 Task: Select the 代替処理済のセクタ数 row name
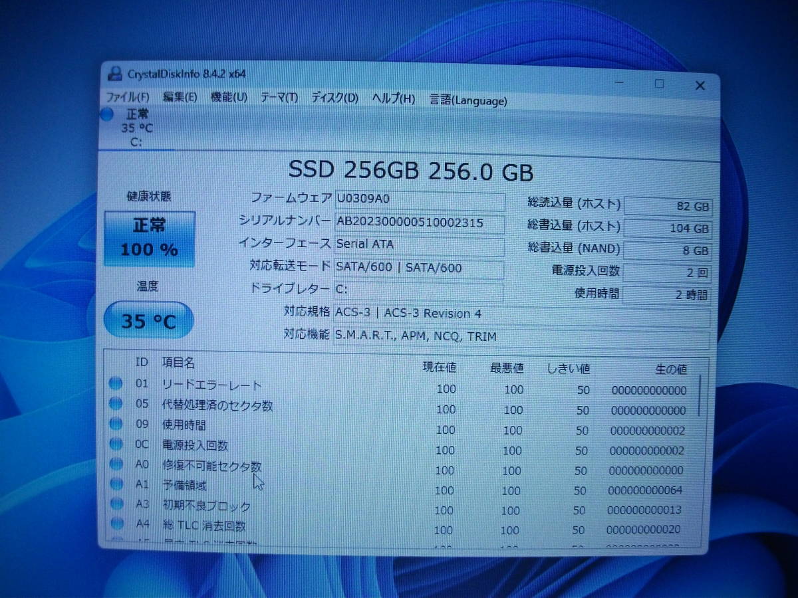coord(217,405)
